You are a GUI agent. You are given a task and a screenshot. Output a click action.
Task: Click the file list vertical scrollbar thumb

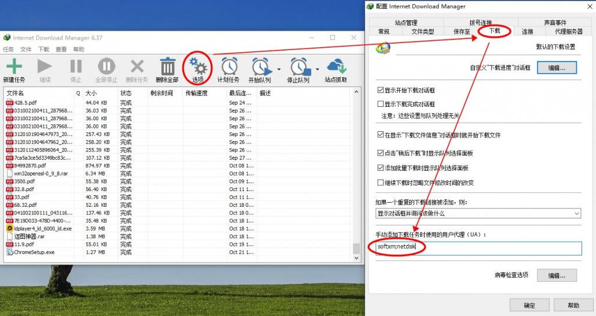pos(356,248)
